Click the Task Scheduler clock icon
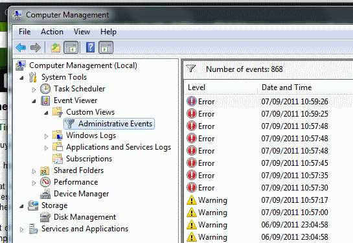Viewport: 353px width, 243px height. click(x=45, y=89)
